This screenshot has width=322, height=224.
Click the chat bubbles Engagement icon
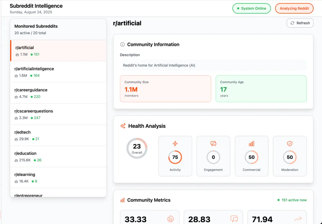[213, 144]
